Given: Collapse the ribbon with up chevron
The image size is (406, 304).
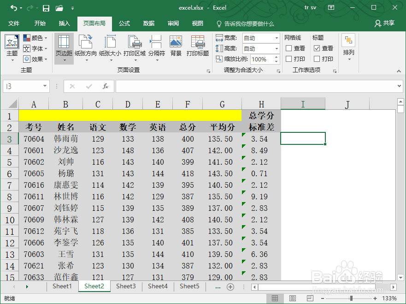Looking at the screenshot, I should coord(399,71).
